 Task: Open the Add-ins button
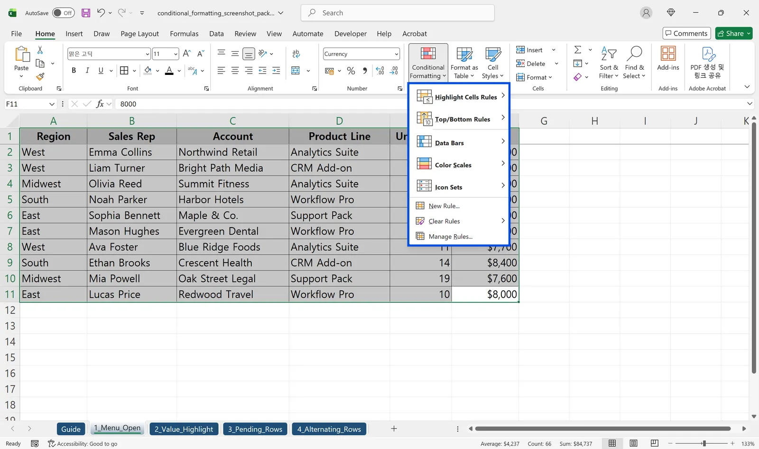668,59
